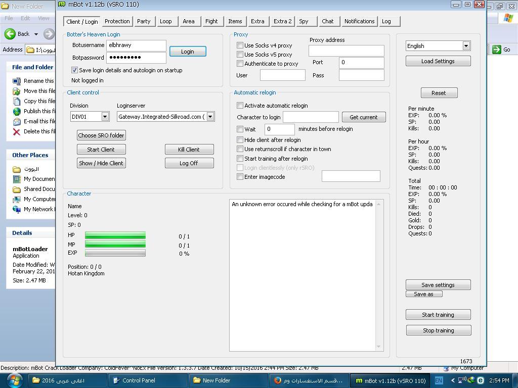Click the Publish this file globe icon

17,112
